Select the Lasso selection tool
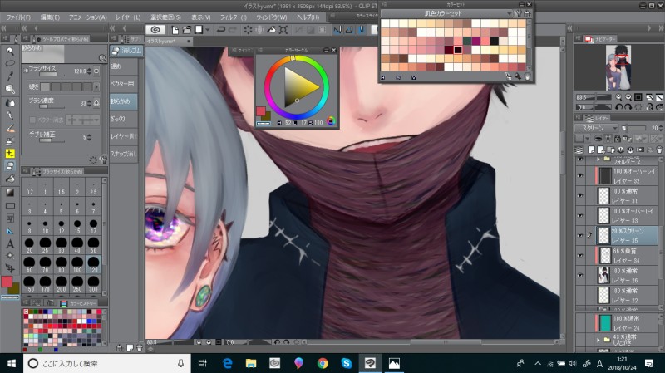Screen dimensions: 665x373 pos(10,64)
